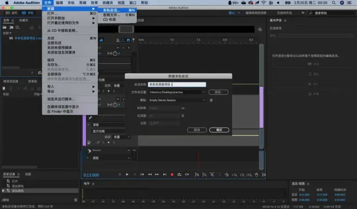Toggle Solo (S) on track 3
Screen dimensions: 357x209
[123, 48]
